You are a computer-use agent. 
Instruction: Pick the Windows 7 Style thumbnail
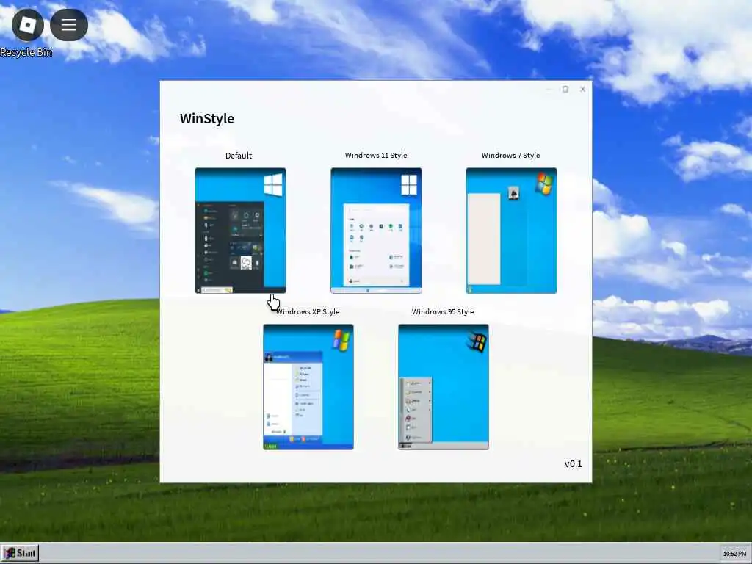(x=511, y=230)
